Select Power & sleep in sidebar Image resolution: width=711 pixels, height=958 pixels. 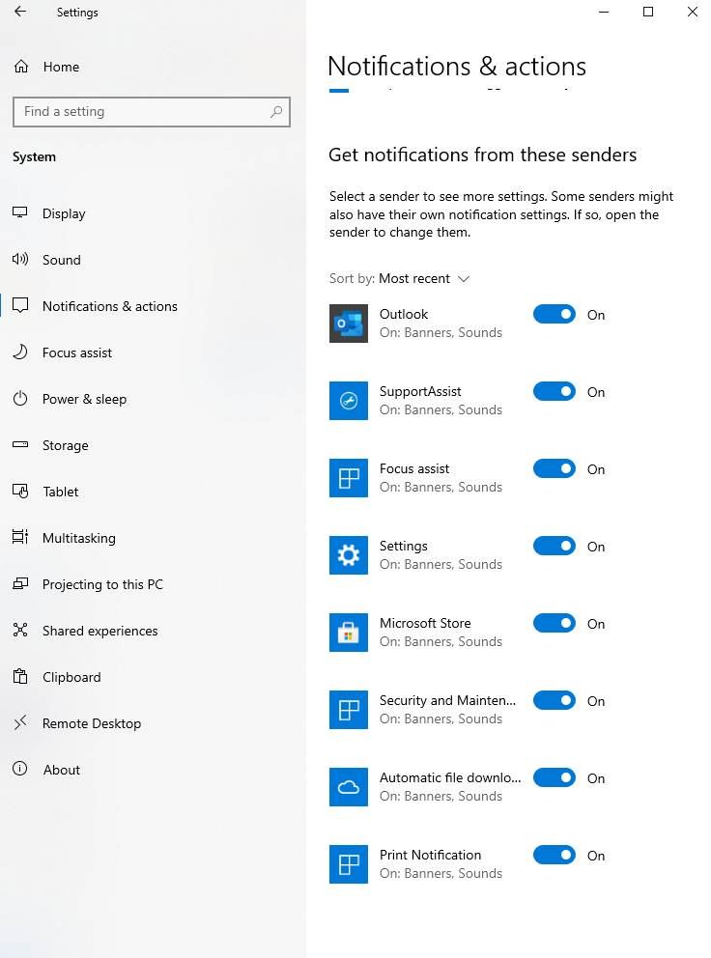tap(84, 399)
